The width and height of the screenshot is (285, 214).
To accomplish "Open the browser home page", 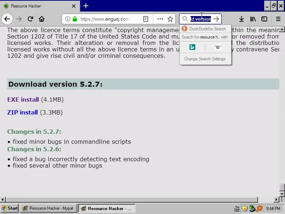I will [42, 19].
